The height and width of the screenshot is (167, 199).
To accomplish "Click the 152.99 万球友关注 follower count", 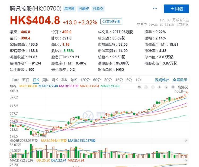I will 174,20.
